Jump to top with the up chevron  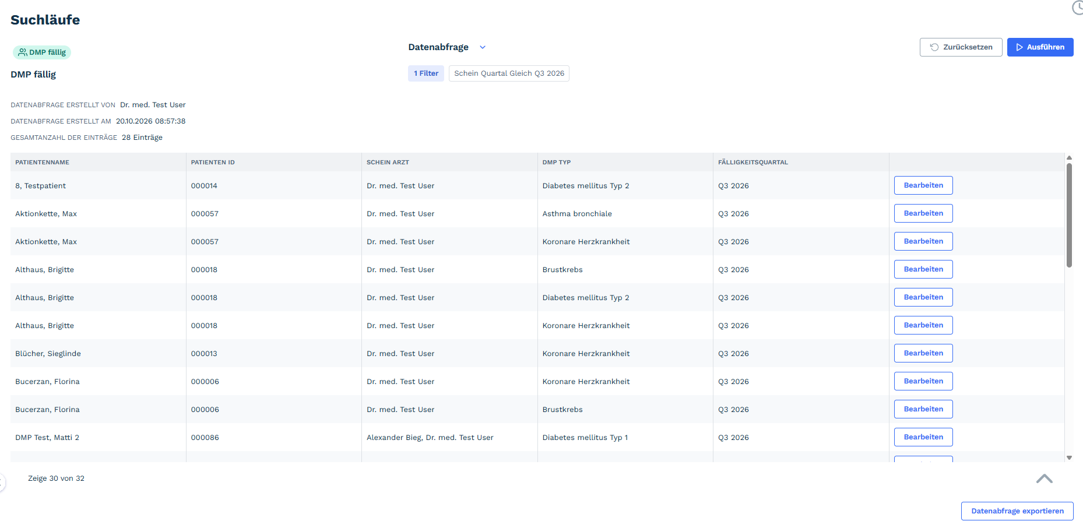(1045, 478)
